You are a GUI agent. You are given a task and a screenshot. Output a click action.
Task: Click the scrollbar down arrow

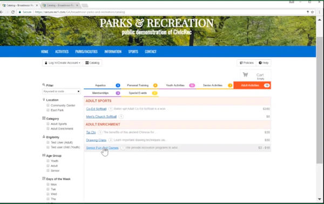click(320, 199)
